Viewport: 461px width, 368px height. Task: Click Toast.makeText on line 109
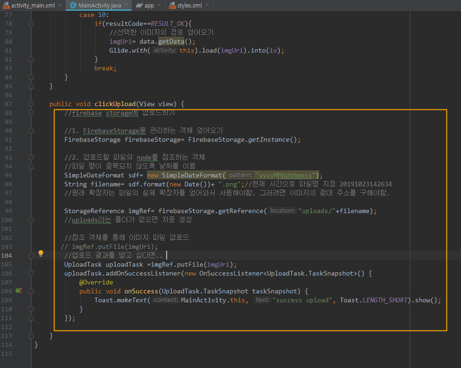121,300
